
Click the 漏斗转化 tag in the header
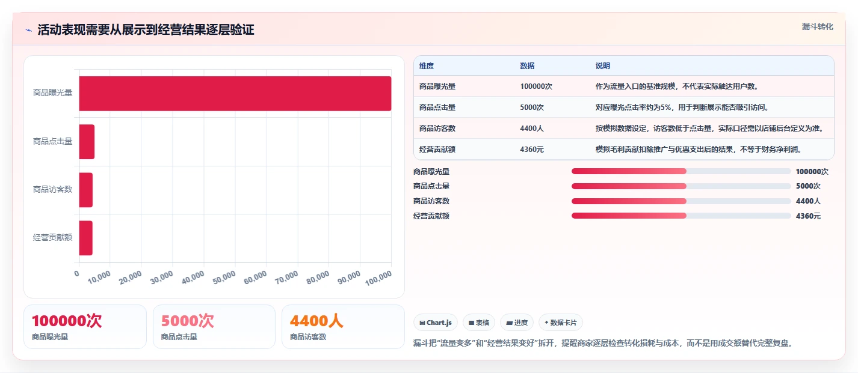tap(817, 26)
